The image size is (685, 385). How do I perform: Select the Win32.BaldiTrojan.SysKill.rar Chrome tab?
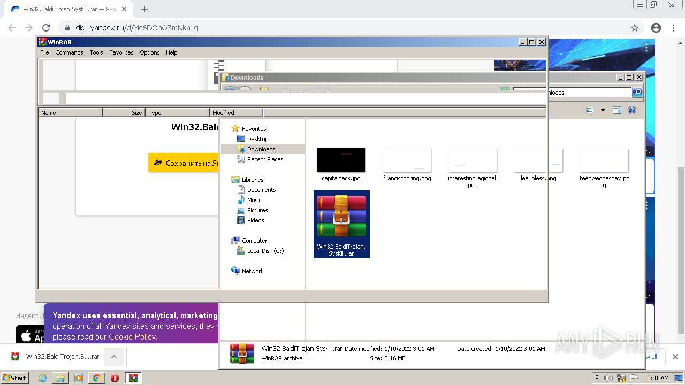(x=68, y=9)
